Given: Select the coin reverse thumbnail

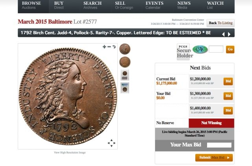Looking at the screenshot, I should [125, 62].
